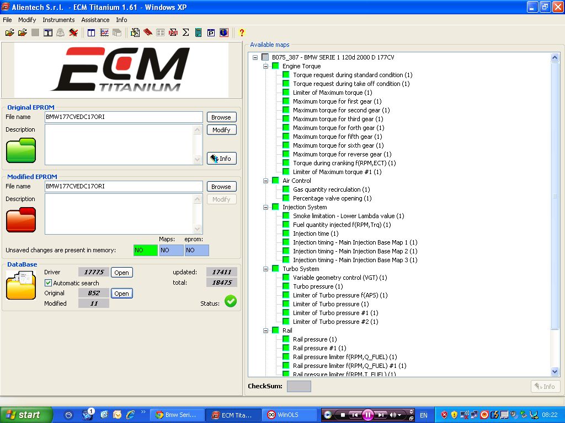Toggle checkbox for Limiter of Maximum torque (1)
Screen dimensions: 565x423
(x=286, y=93)
